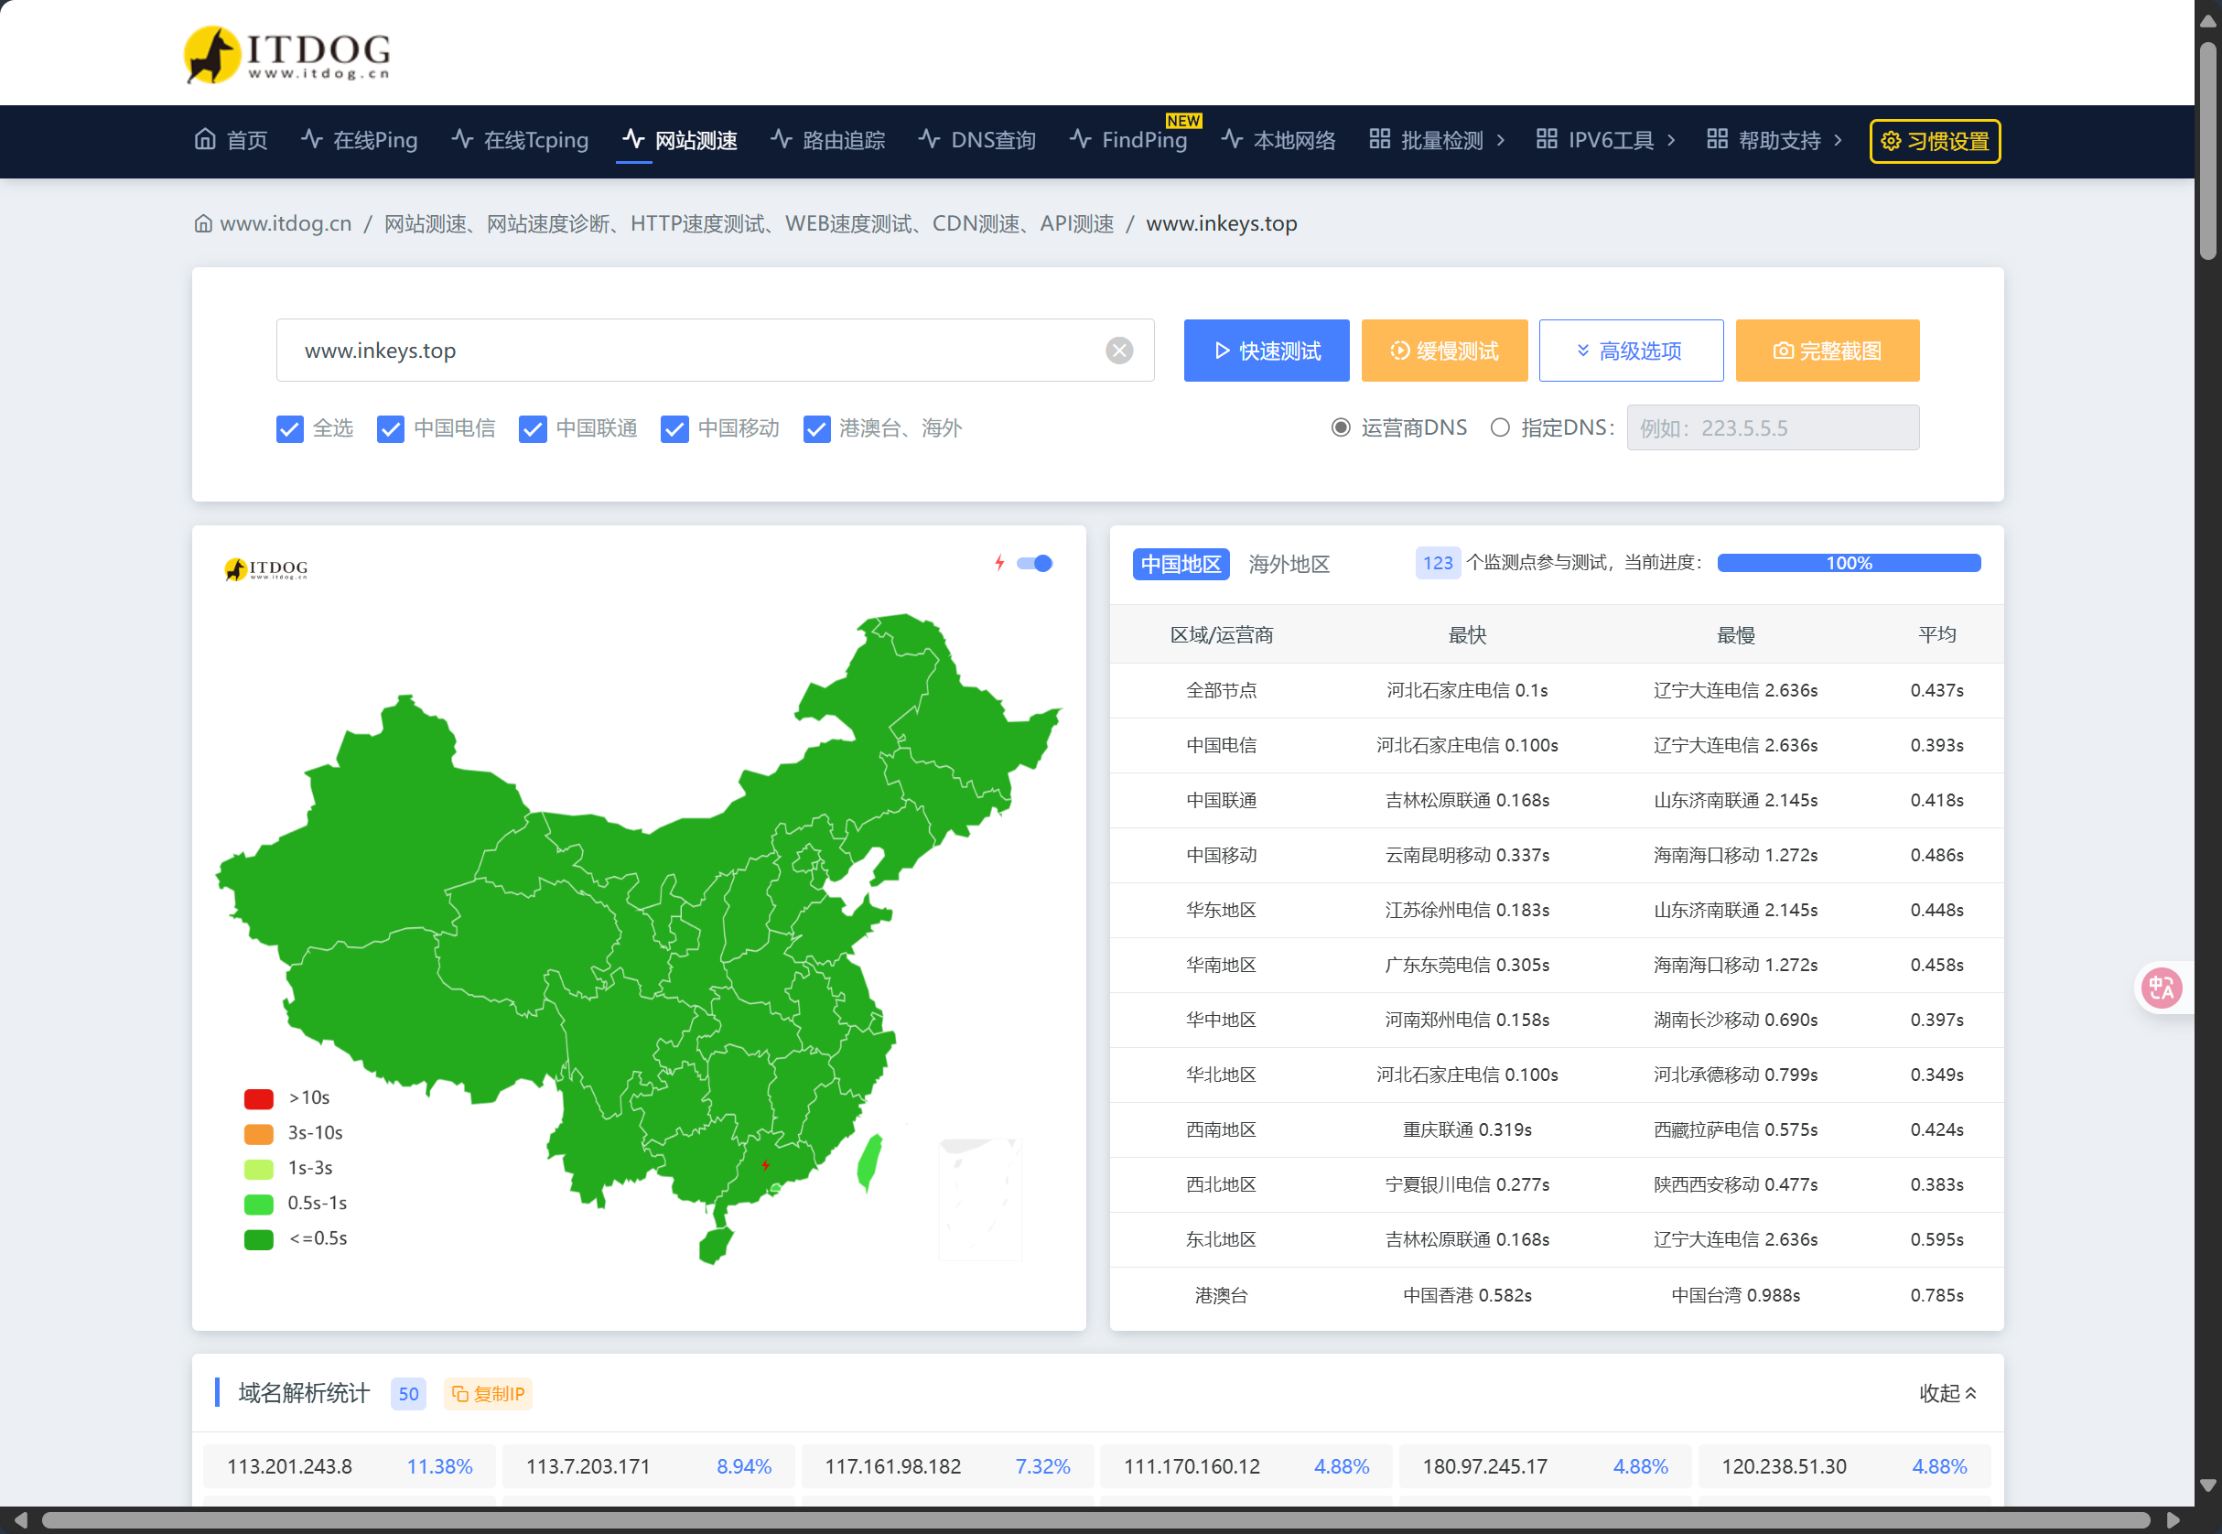Screen dimensions: 2222x1534
Task: Click the ITDOG logo in header
Action: (286, 54)
